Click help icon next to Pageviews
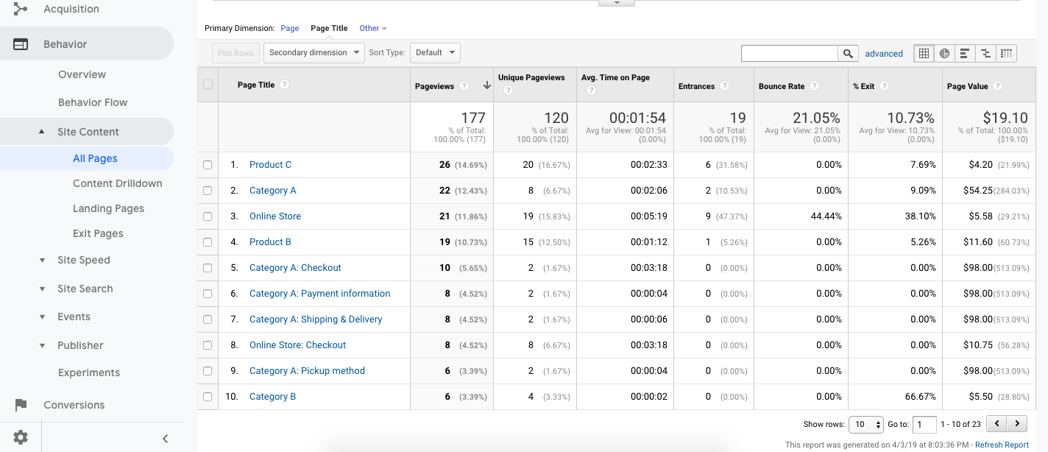 pyautogui.click(x=464, y=86)
